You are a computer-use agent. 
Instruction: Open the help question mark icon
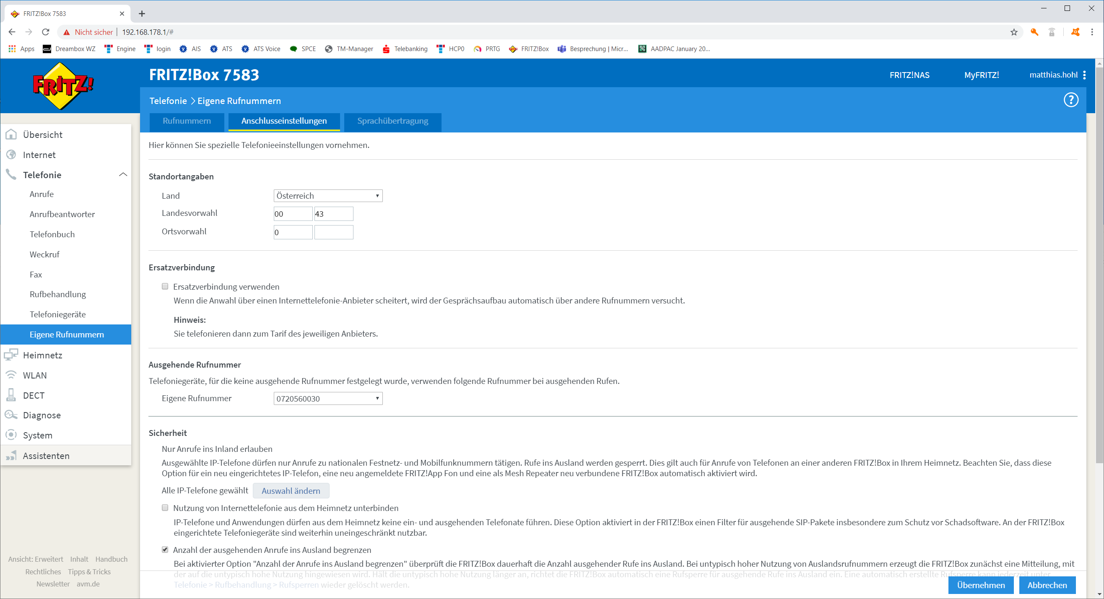pos(1070,100)
